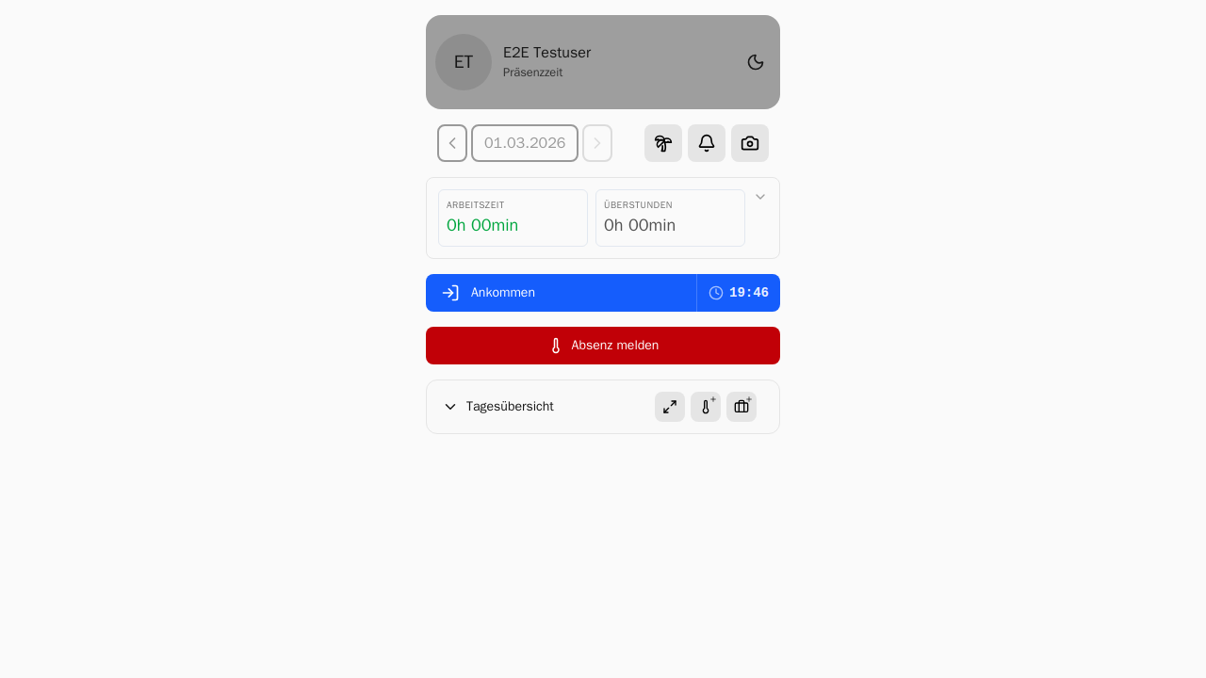Click the camera icon button

750,143
